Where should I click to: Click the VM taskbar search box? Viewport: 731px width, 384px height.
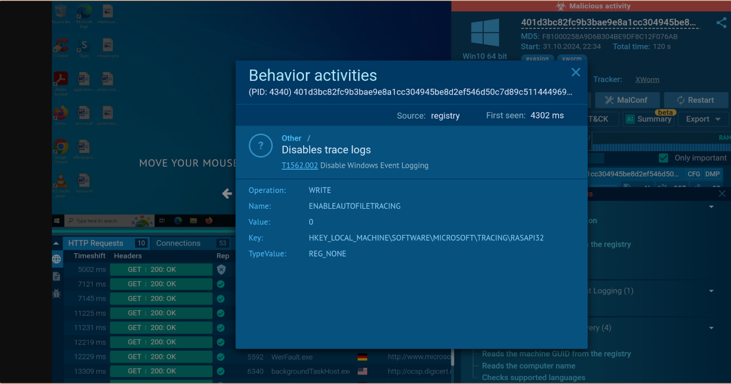pyautogui.click(x=109, y=221)
